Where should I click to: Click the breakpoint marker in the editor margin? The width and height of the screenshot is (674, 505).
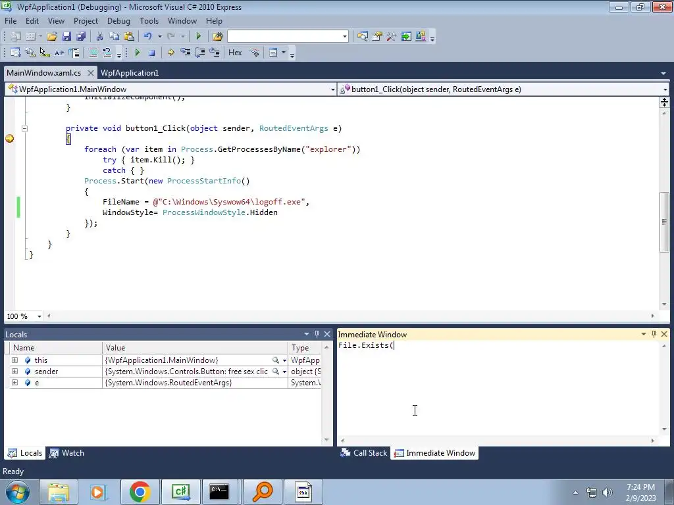pyautogui.click(x=9, y=139)
